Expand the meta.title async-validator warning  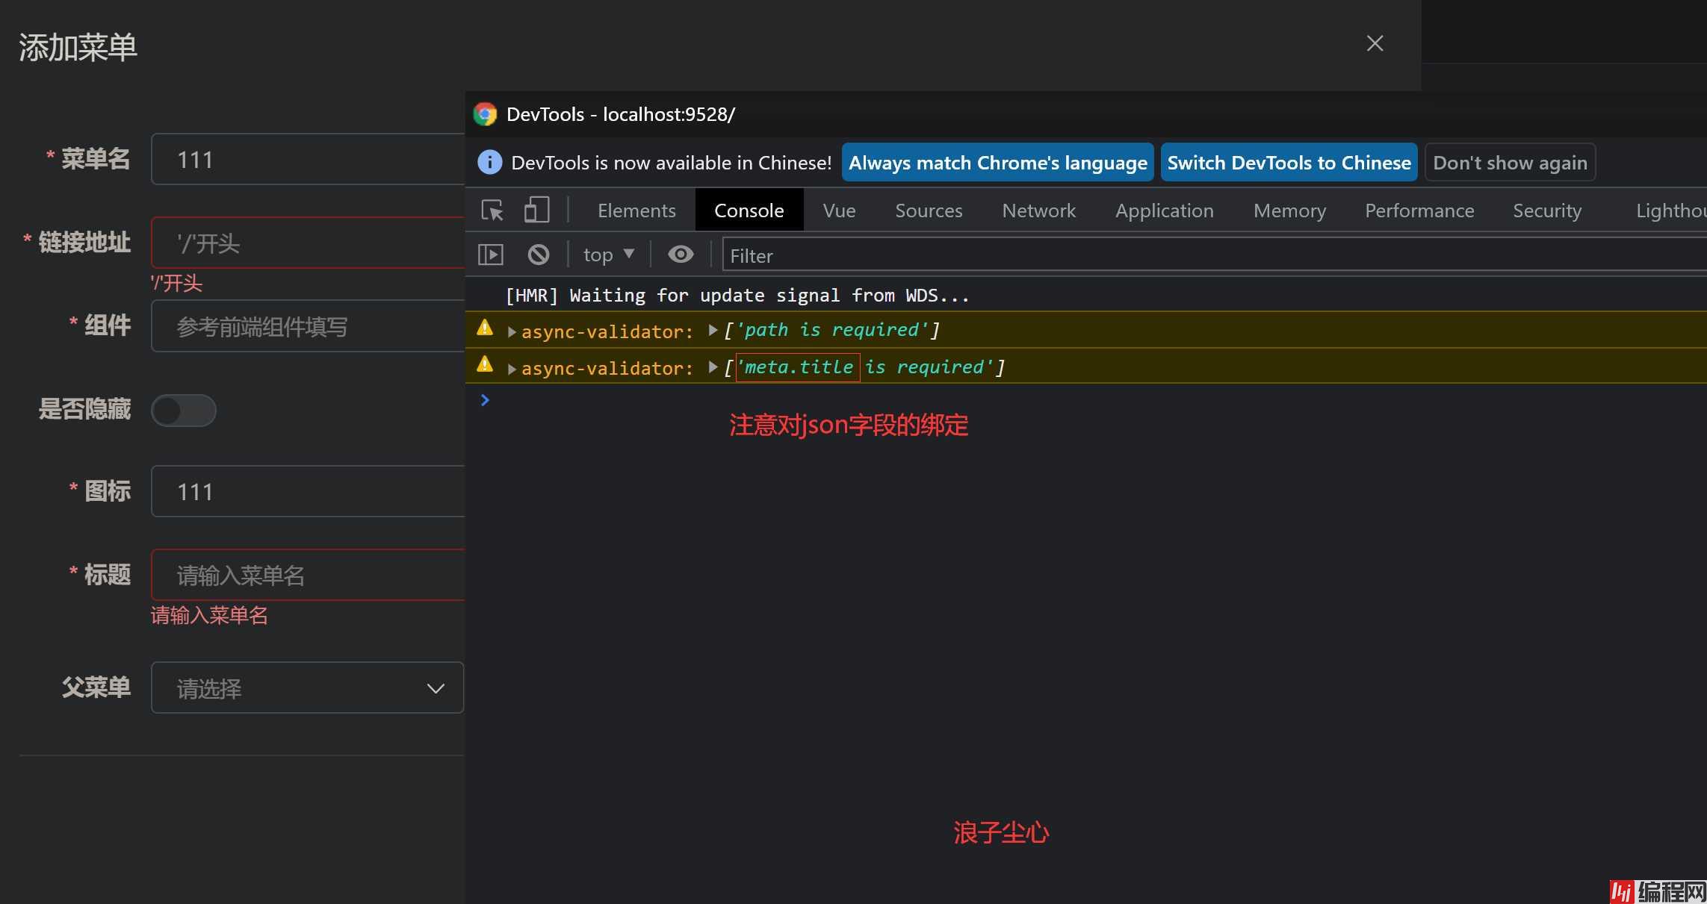pyautogui.click(x=512, y=369)
